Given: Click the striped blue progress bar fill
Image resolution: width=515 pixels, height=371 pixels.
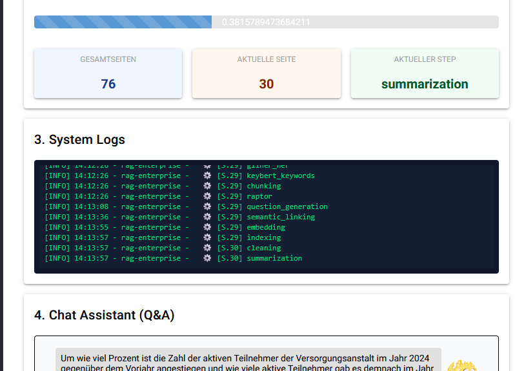Looking at the screenshot, I should click(123, 22).
